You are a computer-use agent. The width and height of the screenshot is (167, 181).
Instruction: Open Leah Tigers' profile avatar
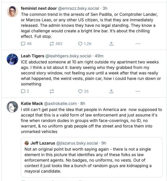click(x=12, y=59)
